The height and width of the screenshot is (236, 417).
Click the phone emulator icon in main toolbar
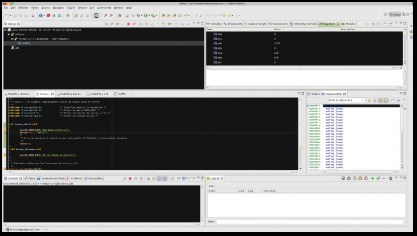tap(96, 15)
